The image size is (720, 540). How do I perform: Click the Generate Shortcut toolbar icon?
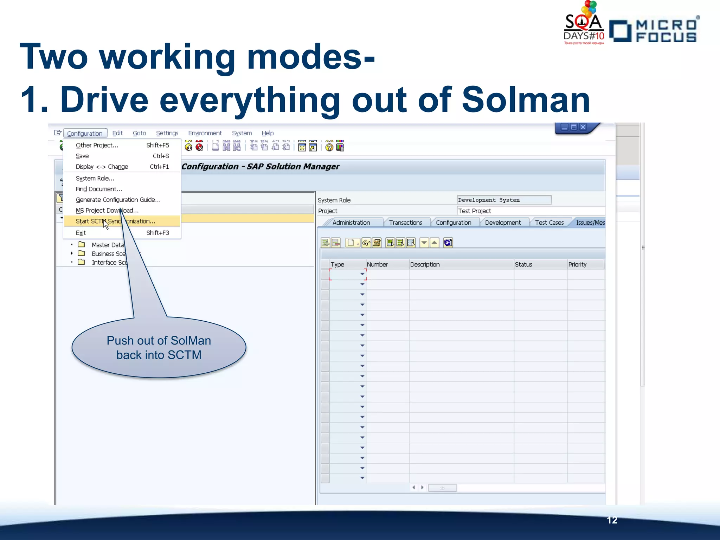[313, 147]
